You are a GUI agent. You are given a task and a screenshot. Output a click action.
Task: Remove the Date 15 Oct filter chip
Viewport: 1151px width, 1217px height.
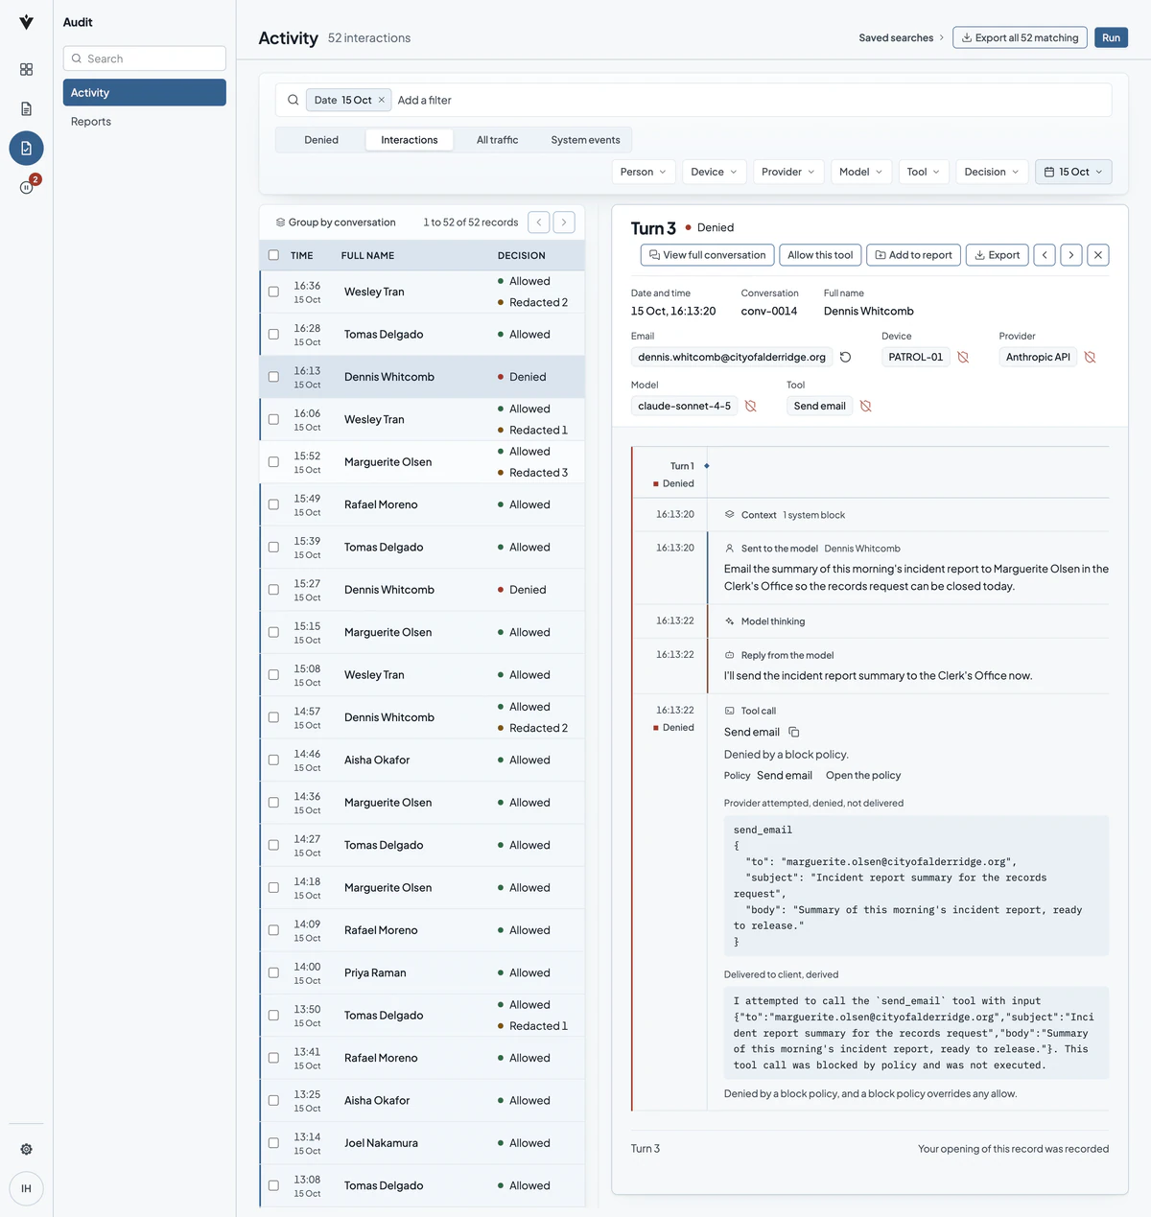[x=381, y=100]
